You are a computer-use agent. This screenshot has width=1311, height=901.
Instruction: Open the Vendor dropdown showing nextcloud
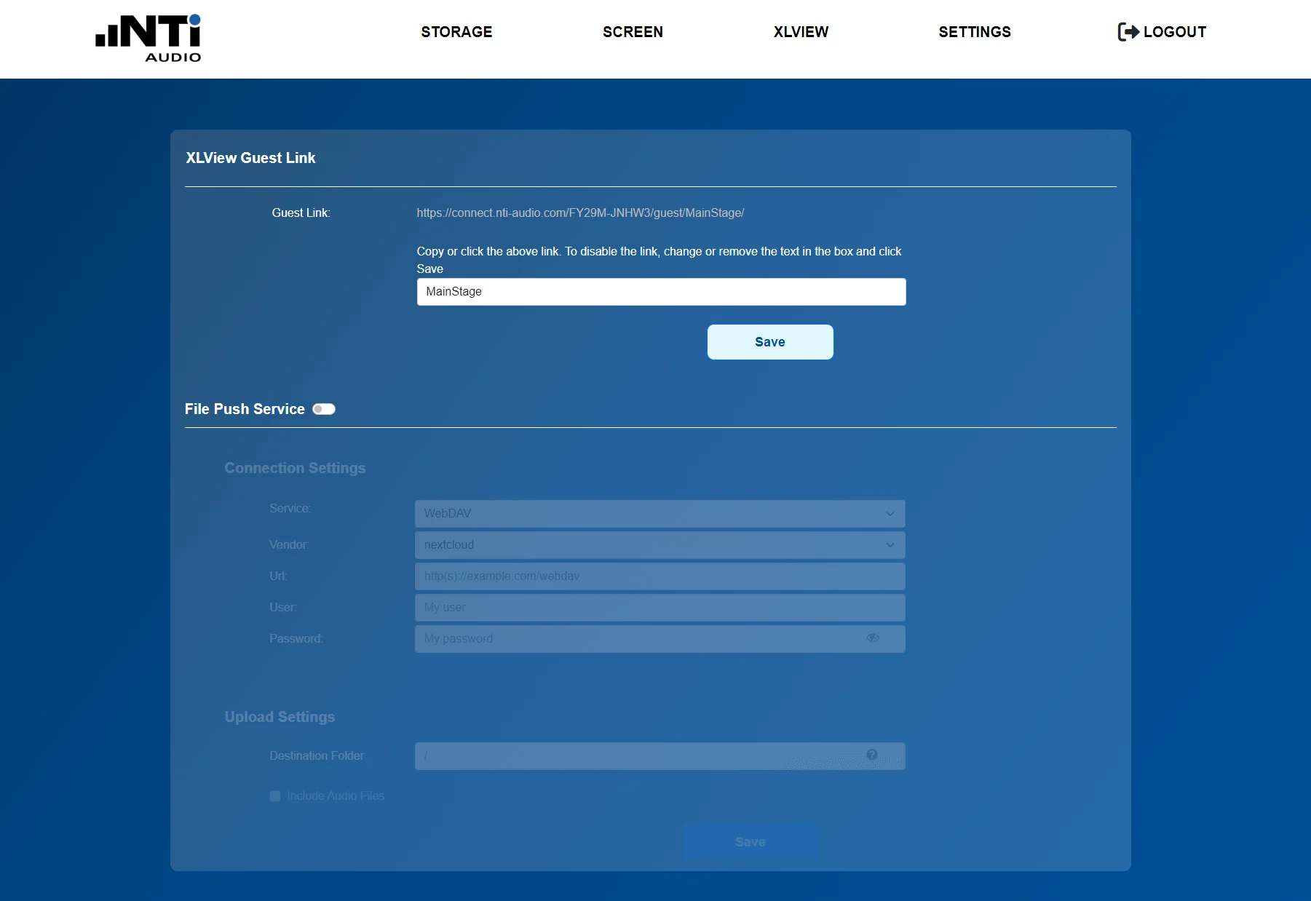(x=659, y=544)
